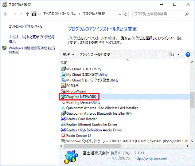Click すべてのコントロール パ... breadcrumb segment

(59, 14)
